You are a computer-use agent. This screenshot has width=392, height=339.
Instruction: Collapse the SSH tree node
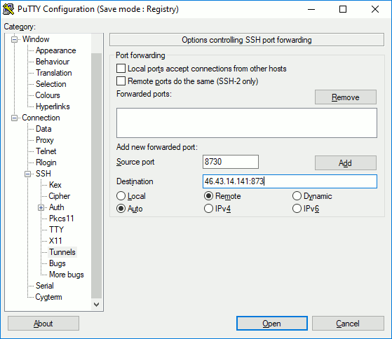(28, 174)
